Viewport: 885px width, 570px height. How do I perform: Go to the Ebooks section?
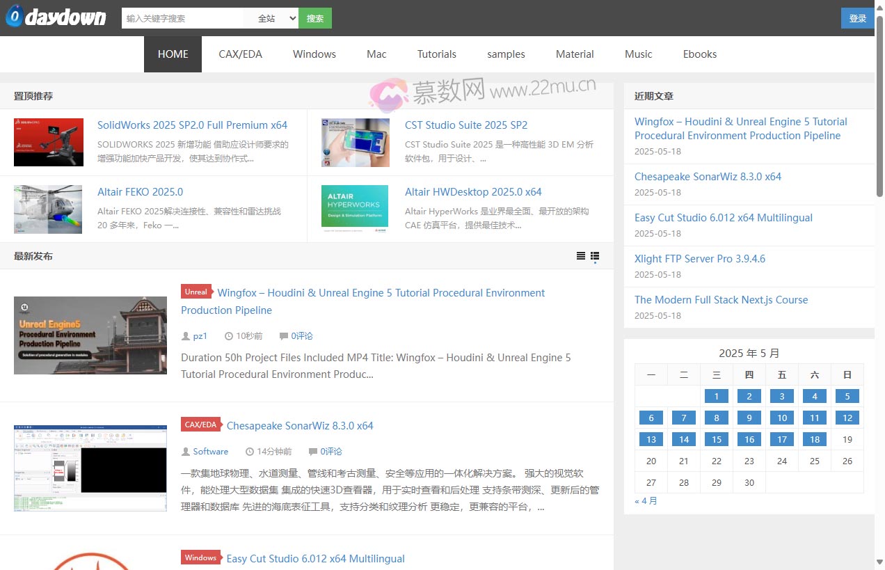point(699,54)
